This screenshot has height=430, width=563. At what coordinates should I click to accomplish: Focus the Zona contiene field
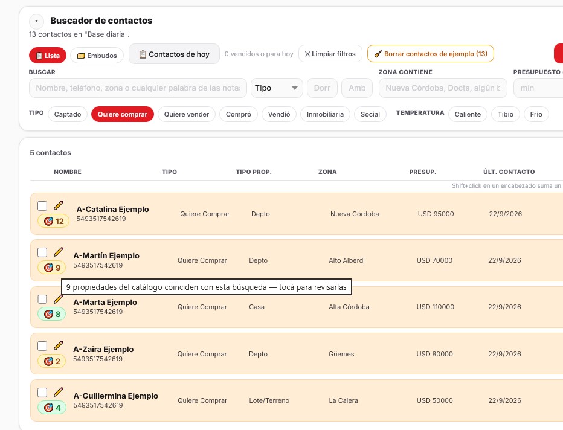443,88
